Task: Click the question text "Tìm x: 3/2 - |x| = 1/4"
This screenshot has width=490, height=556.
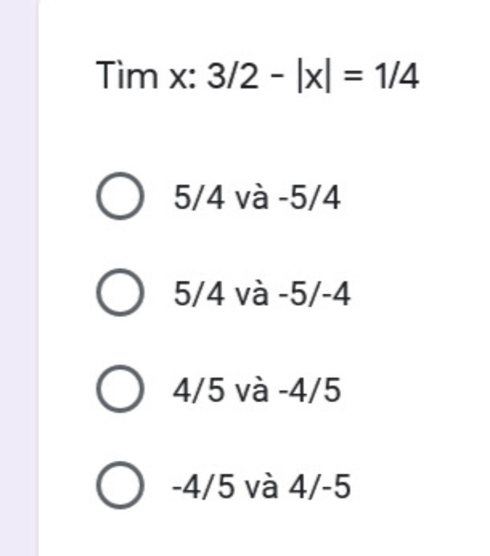Action: pyautogui.click(x=258, y=77)
